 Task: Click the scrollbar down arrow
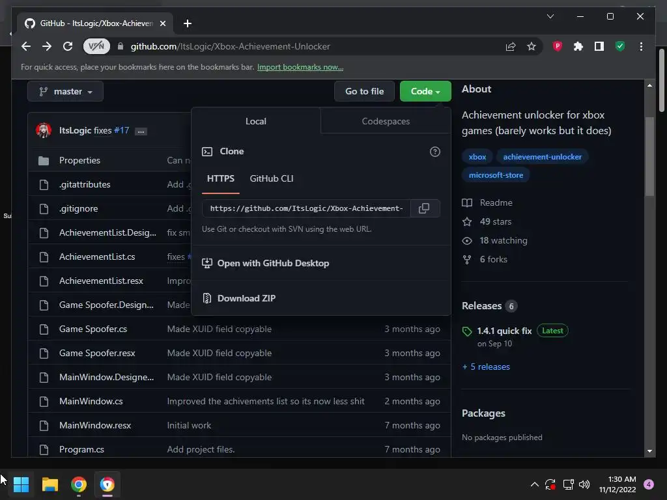click(x=649, y=451)
